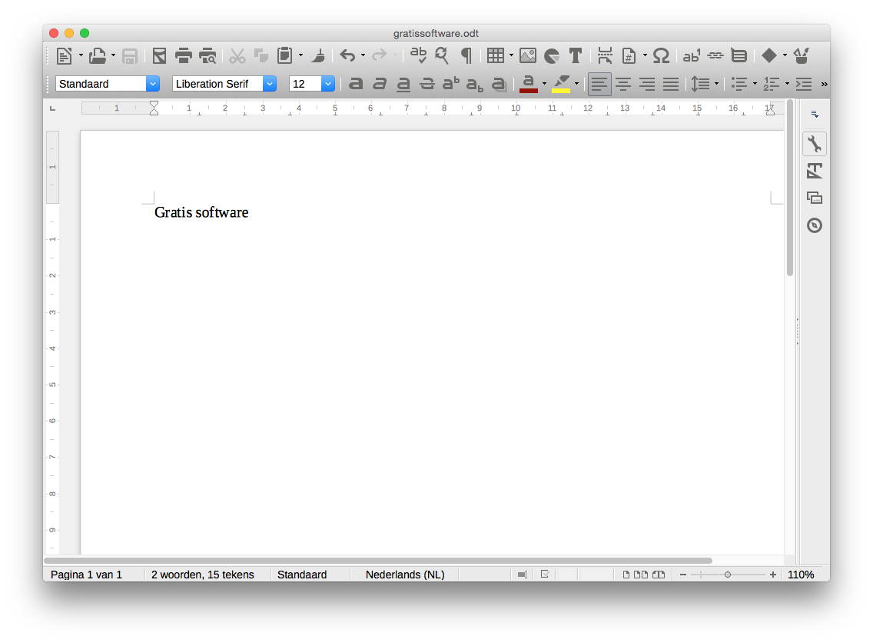Click Standaard page style in status bar
Screen dimensions: 873x643
click(302, 575)
